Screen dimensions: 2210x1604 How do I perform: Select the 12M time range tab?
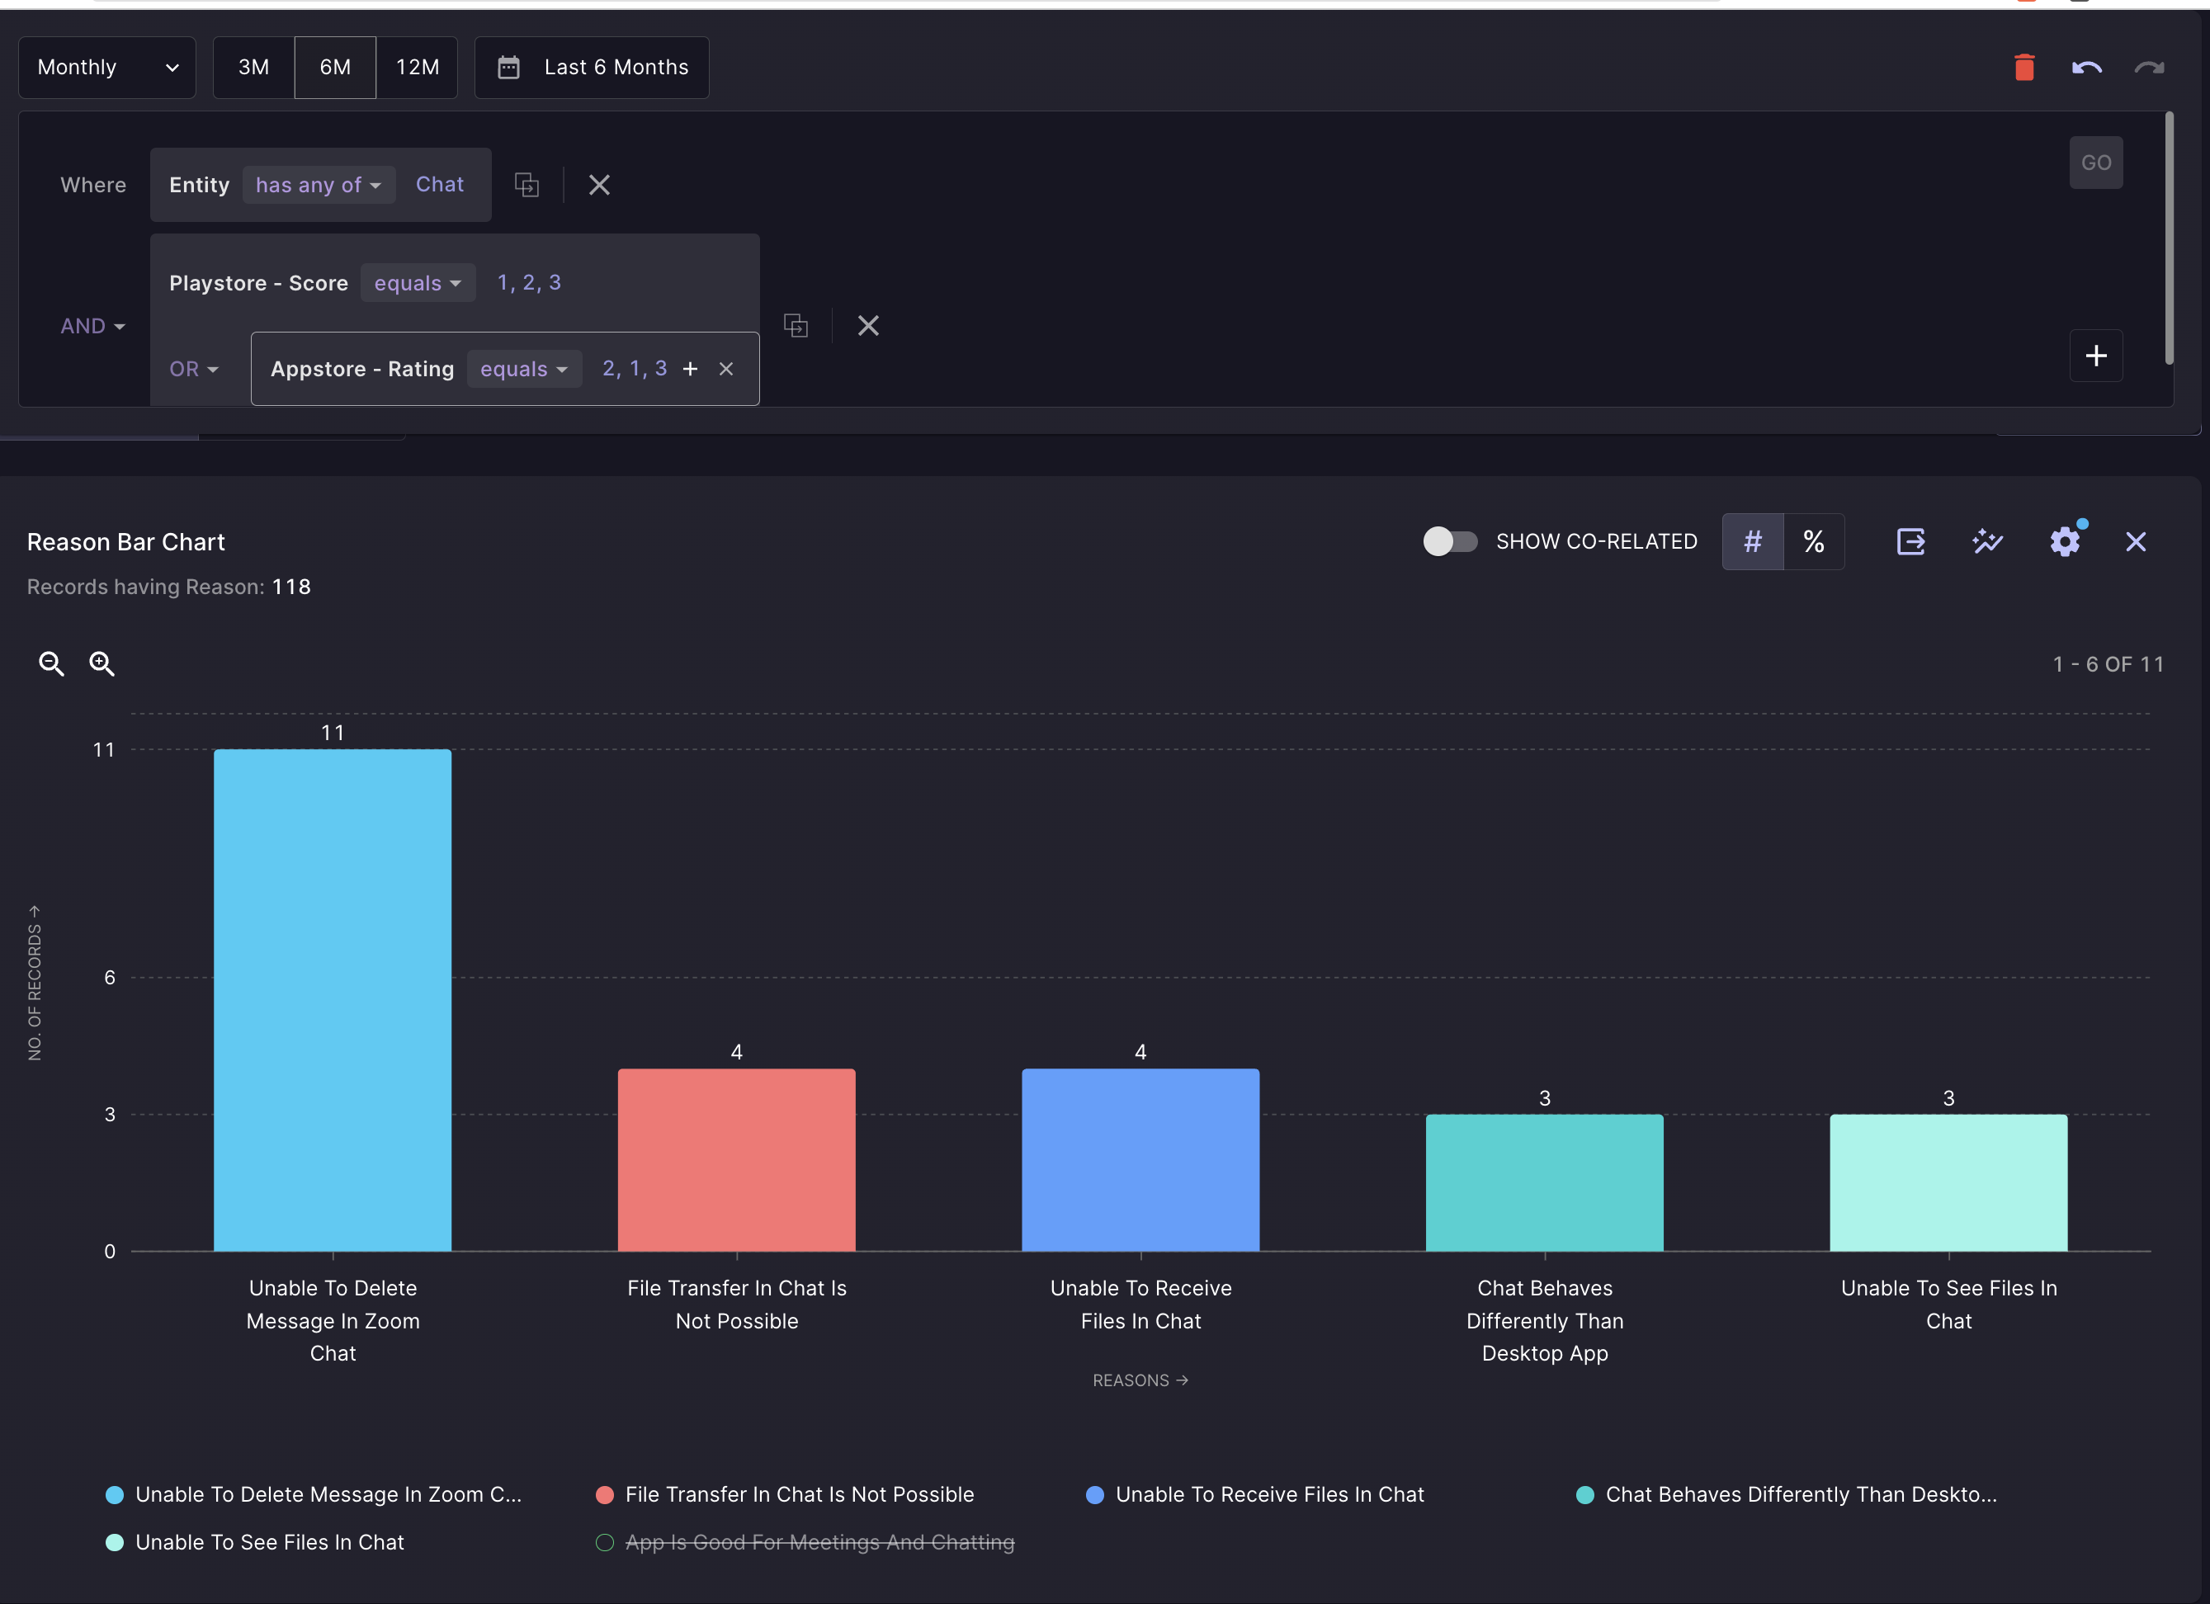point(417,67)
